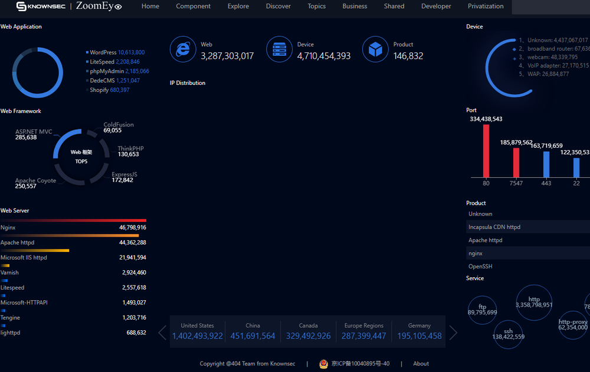
Task: Select the China IP count
Action: point(253,336)
